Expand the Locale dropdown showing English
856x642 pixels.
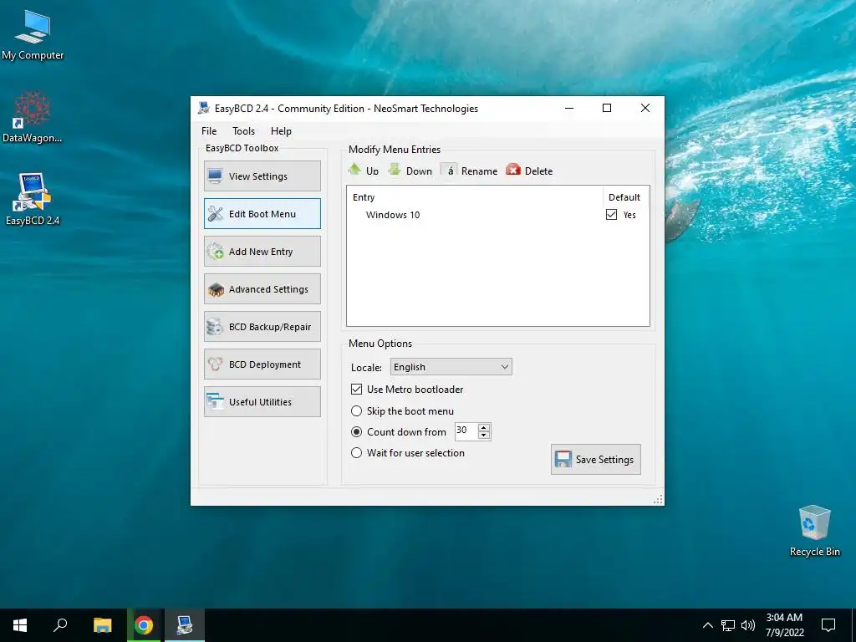coord(451,367)
